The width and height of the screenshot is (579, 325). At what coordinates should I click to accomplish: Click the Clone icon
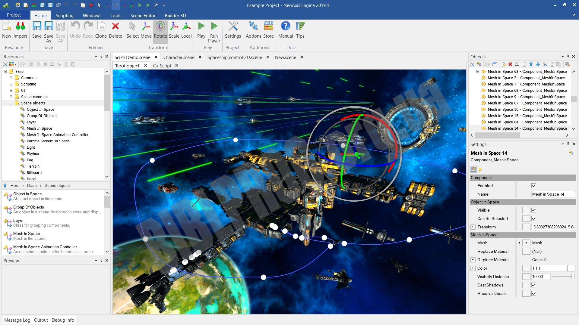point(101,26)
